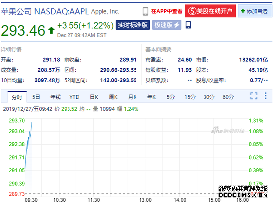The height and width of the screenshot is (202, 273).
Task: Open the three-dot more options menu
Action: point(266,96)
